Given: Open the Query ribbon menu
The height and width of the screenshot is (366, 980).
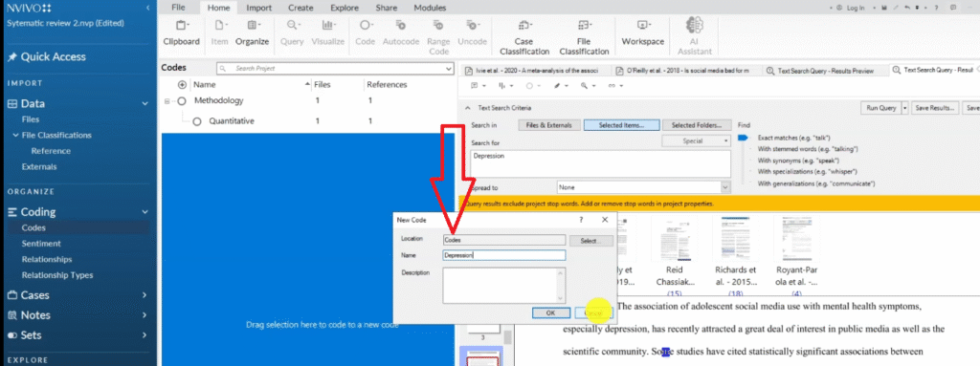Looking at the screenshot, I should pyautogui.click(x=292, y=33).
